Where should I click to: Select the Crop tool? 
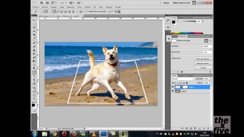34,35
